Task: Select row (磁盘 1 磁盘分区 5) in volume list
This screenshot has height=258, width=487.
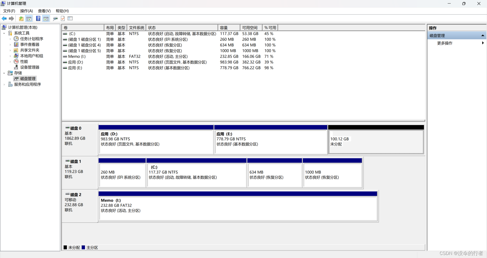Action: click(169, 51)
